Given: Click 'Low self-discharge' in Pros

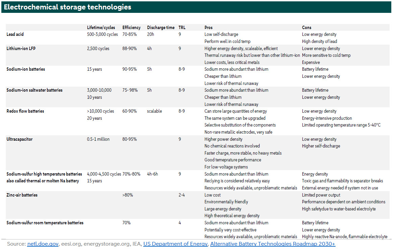Looking at the screenshot, I should click(x=221, y=34).
